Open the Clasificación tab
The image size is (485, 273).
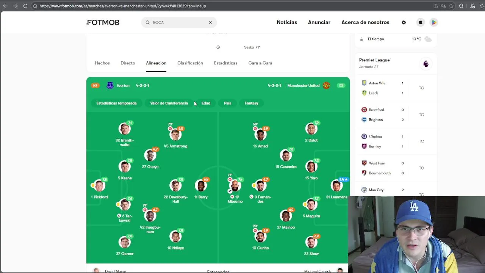coord(190,63)
